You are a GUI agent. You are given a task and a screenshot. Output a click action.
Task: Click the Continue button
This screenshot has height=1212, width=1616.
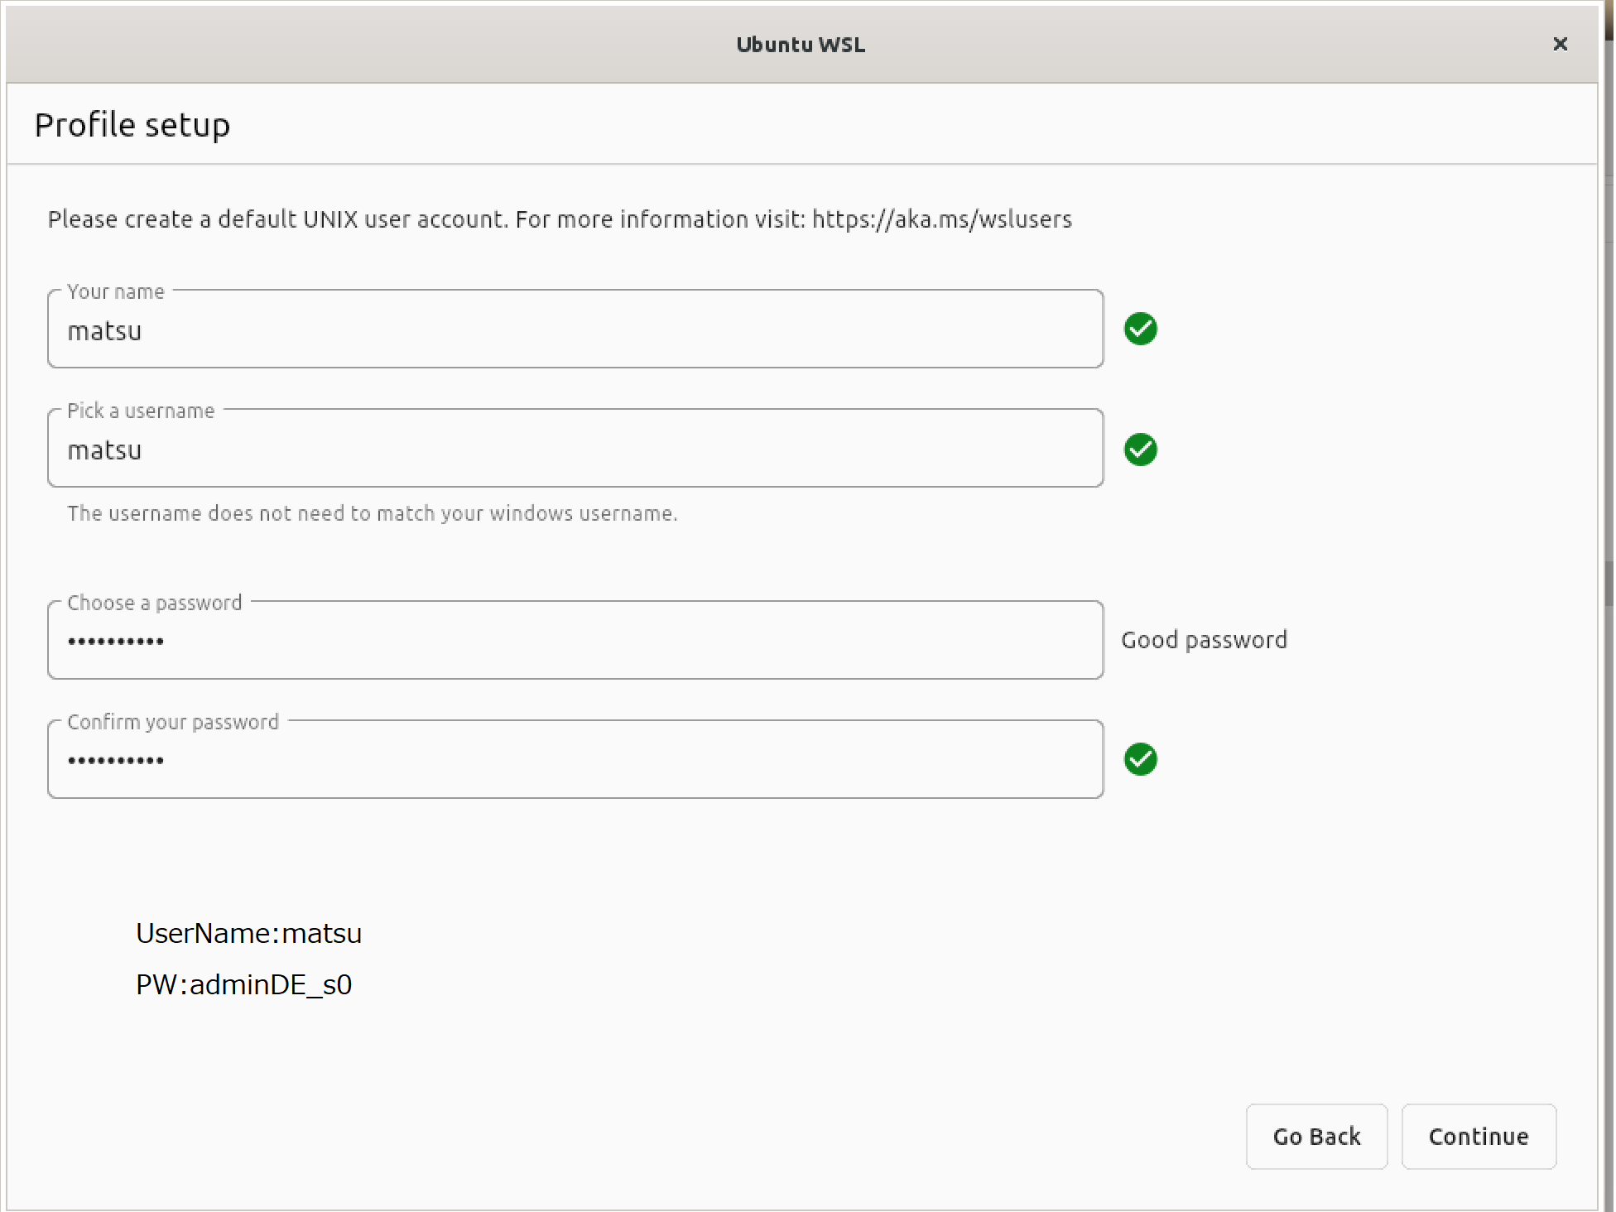pos(1479,1137)
